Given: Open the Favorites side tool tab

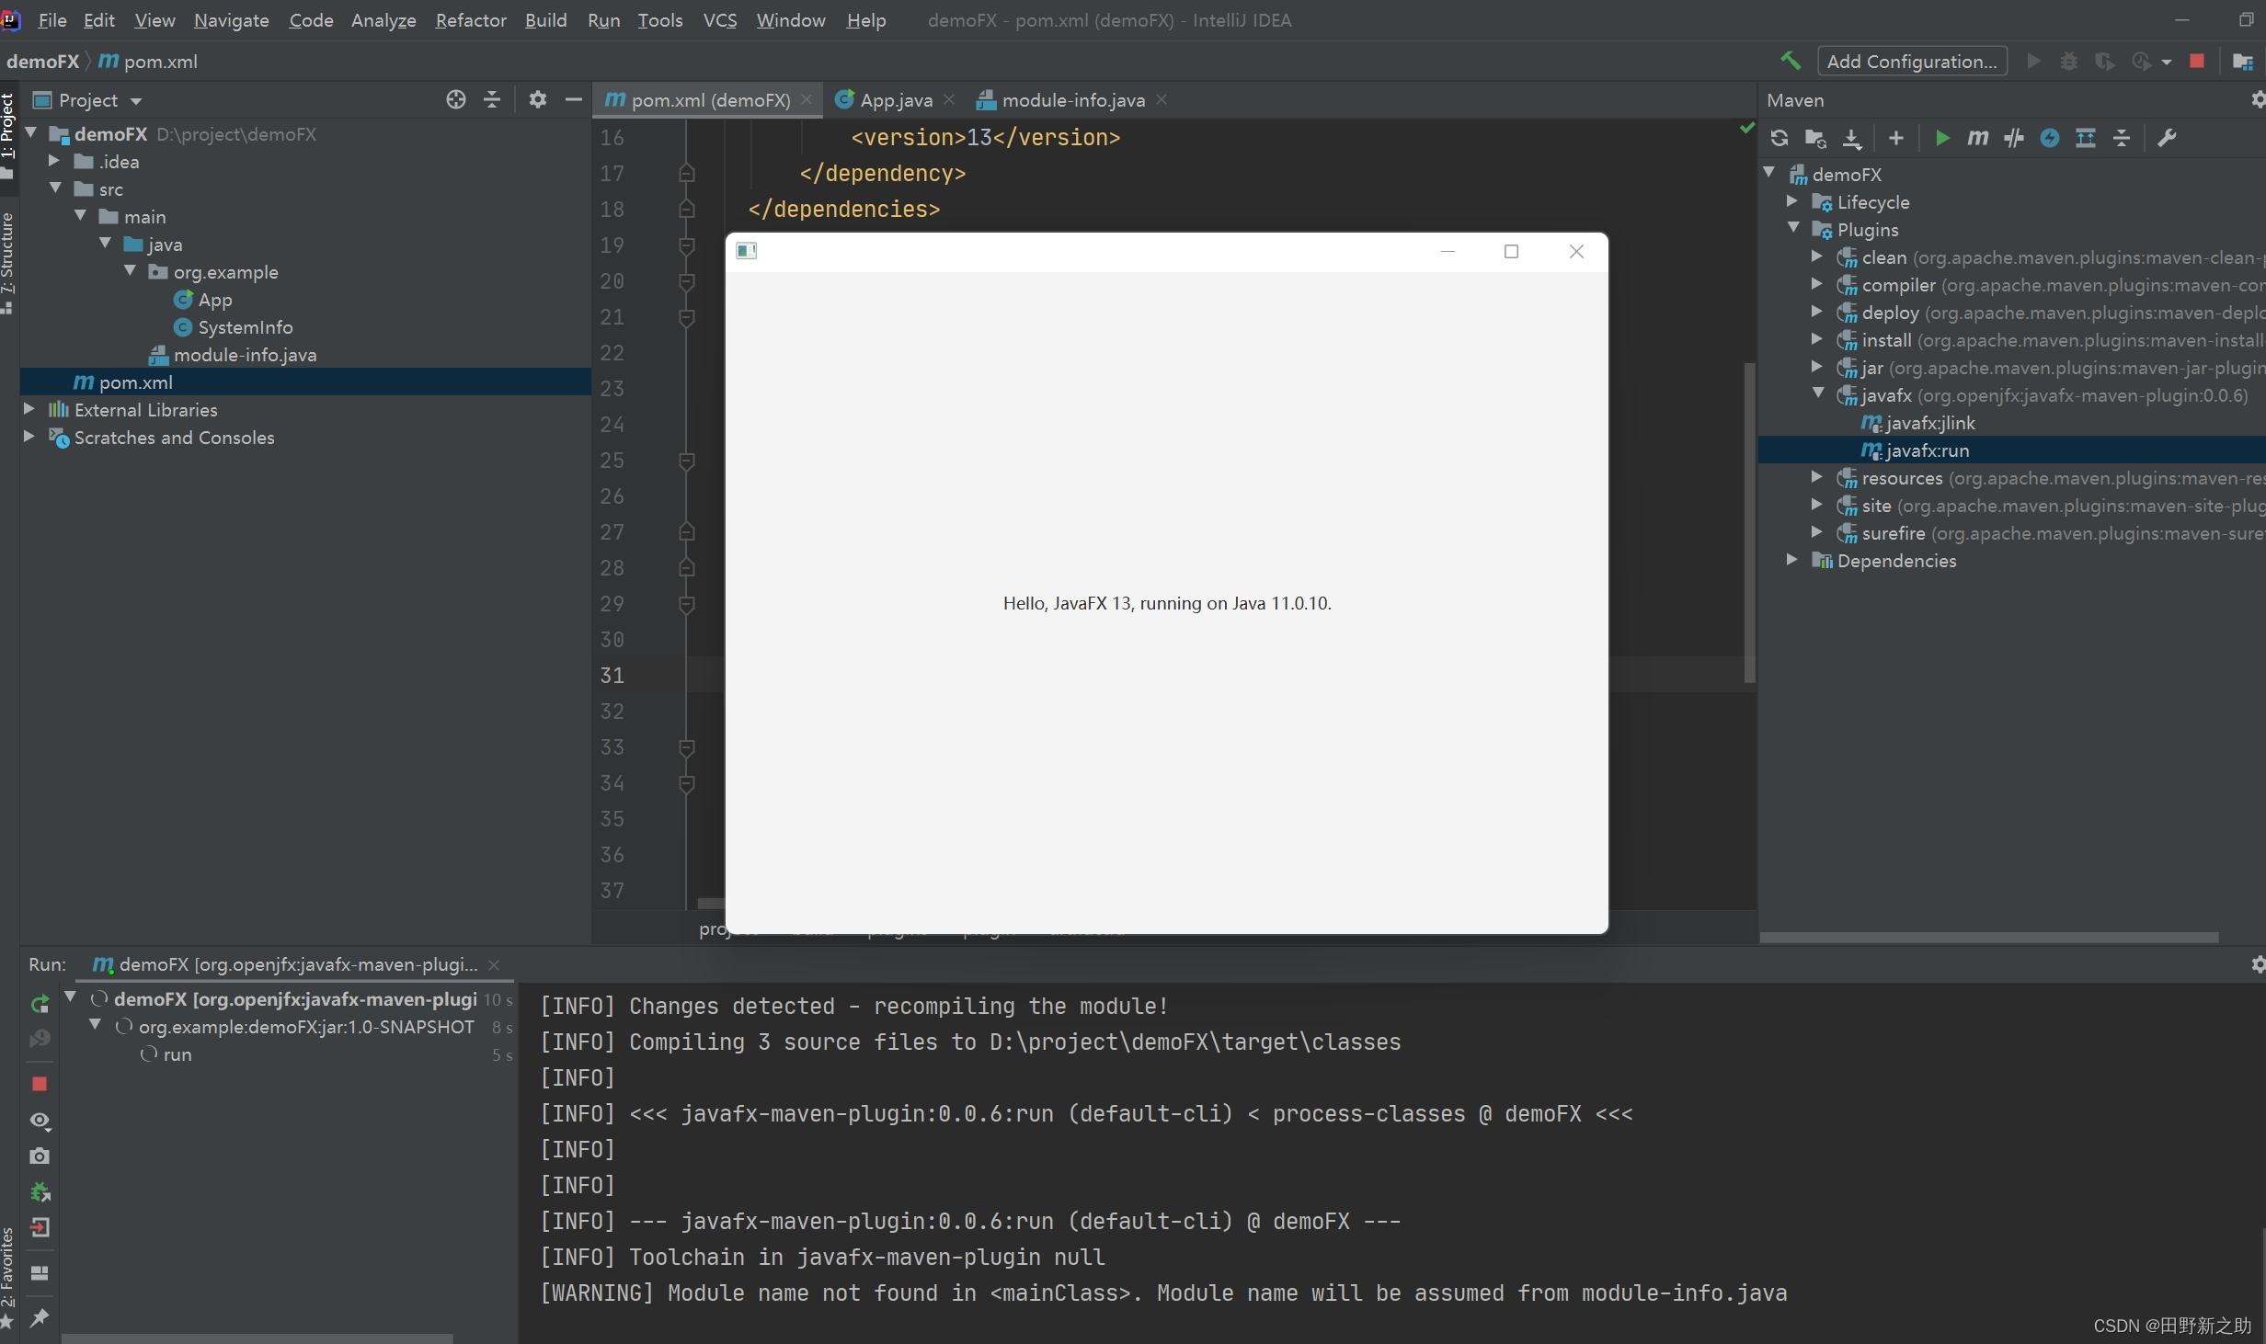Looking at the screenshot, I should pos(8,1276).
